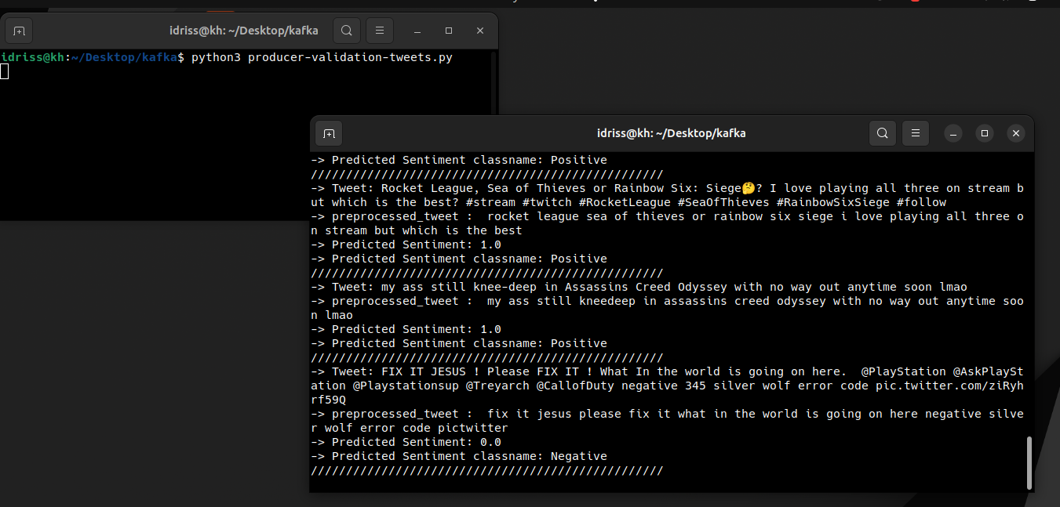Close the front terminal window
1060x507 pixels.
coord(1016,133)
